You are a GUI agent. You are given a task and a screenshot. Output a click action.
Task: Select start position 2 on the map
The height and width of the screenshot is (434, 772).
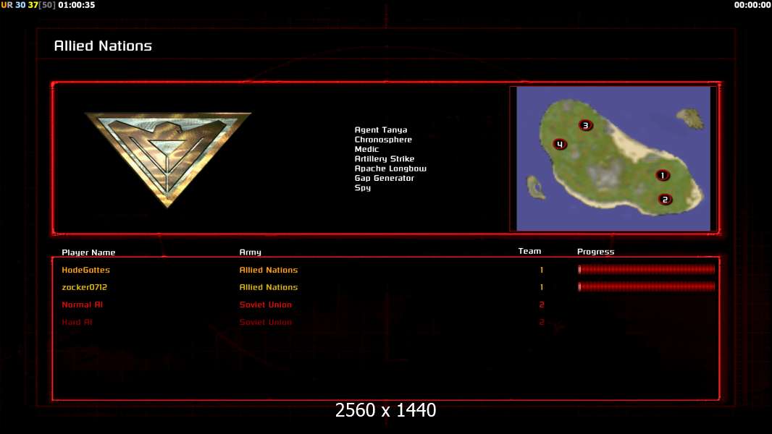tap(665, 200)
